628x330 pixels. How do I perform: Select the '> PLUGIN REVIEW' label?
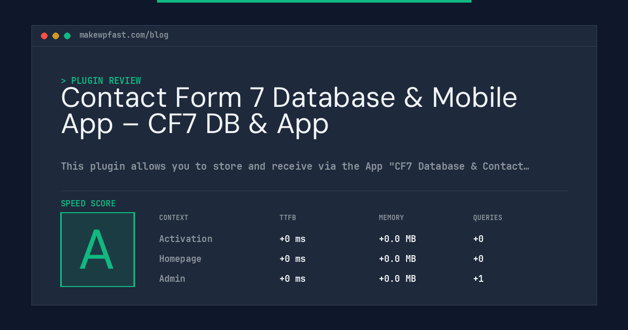tap(101, 81)
